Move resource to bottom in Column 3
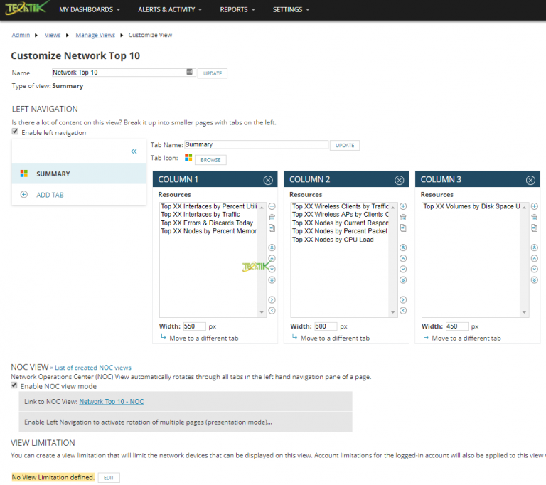 tap(535, 279)
